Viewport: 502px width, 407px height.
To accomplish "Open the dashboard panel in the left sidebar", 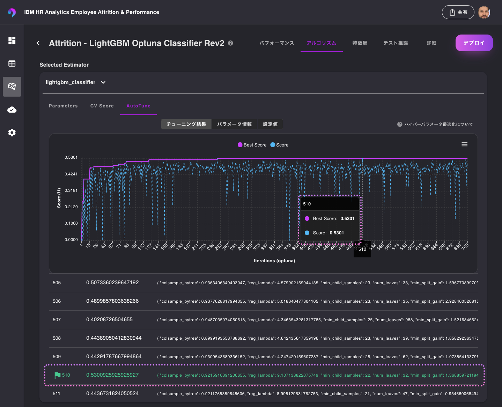I will (12, 40).
